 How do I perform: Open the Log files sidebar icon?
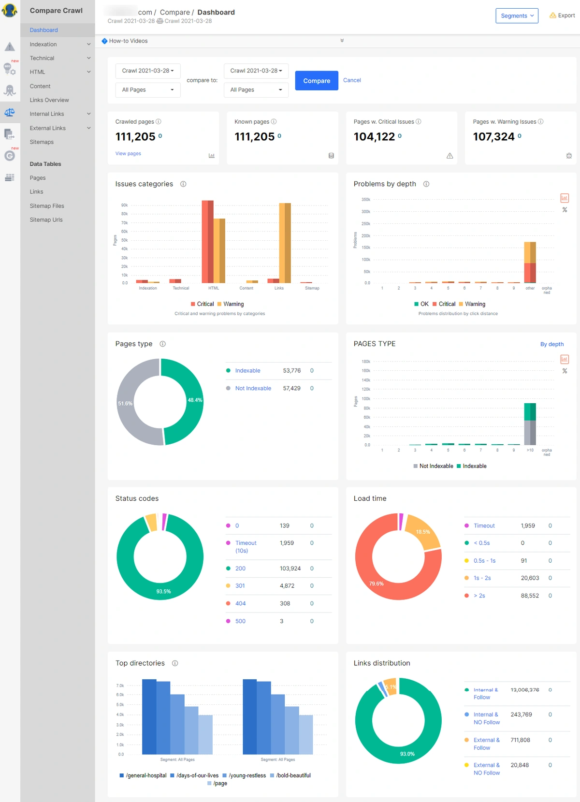pyautogui.click(x=10, y=134)
